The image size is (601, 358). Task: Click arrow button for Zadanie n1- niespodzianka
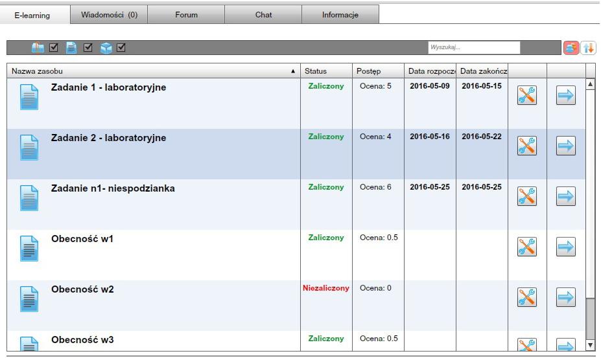coord(566,196)
